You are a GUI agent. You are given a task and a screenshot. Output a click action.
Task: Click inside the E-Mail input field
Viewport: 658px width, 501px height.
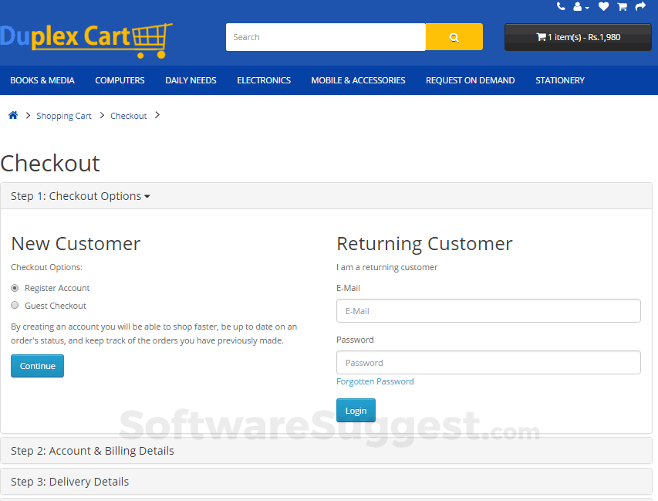488,310
